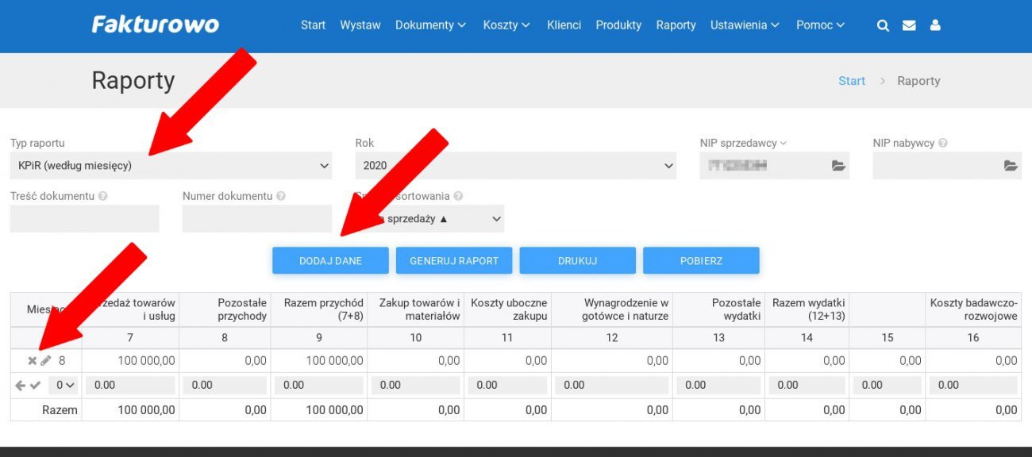Screen dimensions: 1032x457
Task: Open the Dokumenty menu
Action: [430, 25]
